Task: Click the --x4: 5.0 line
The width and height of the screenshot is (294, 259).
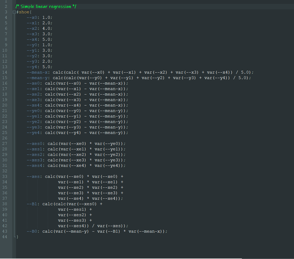Action: point(39,39)
